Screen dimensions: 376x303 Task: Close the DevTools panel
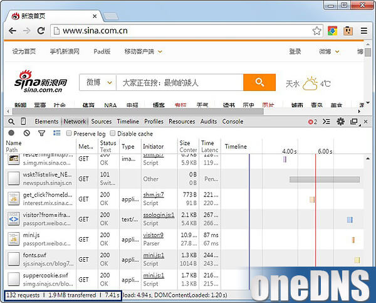366,122
